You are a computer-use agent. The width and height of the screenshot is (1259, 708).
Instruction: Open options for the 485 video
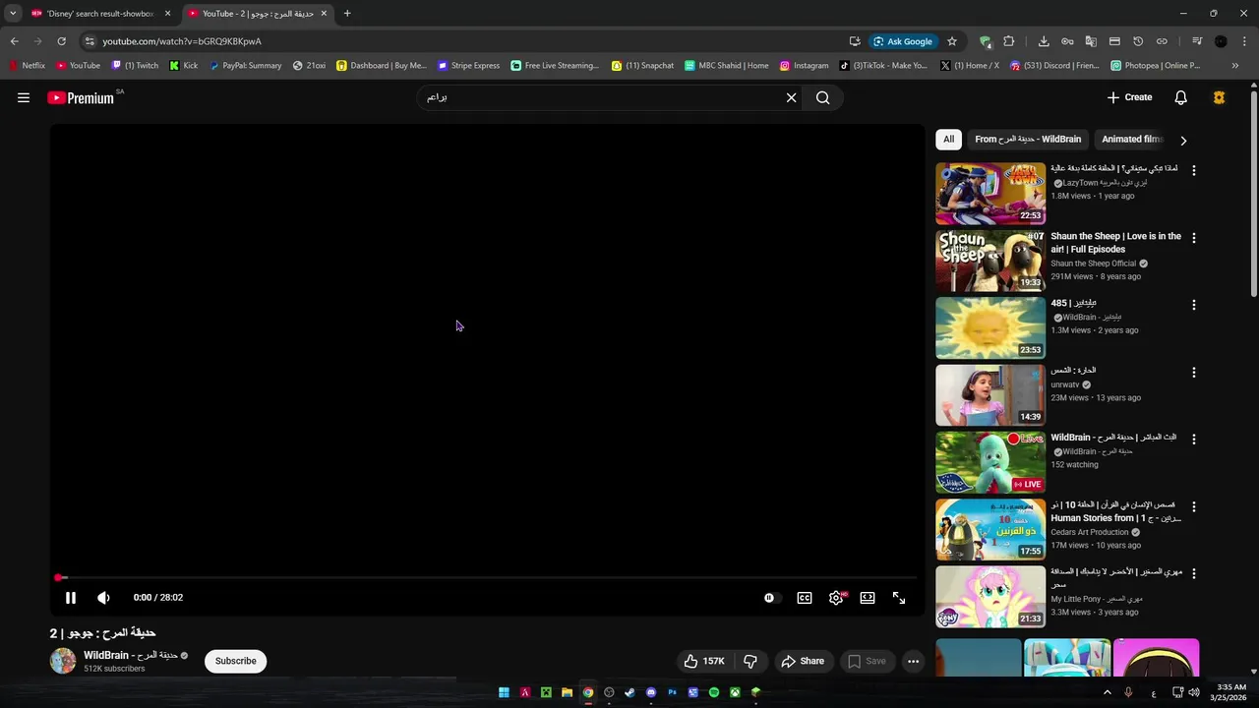(x=1194, y=305)
